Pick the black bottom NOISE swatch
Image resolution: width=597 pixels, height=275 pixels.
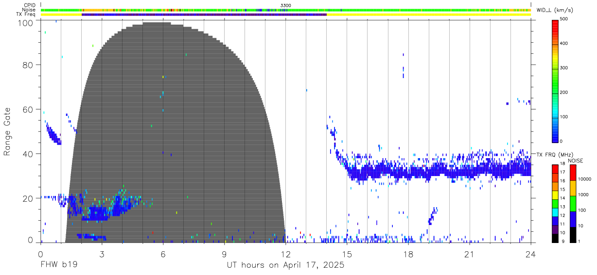tap(573, 234)
